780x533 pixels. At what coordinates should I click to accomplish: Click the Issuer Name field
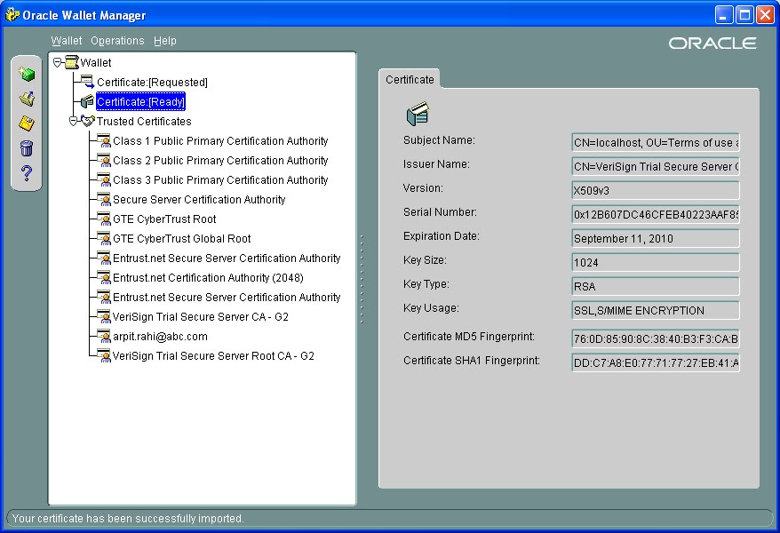pyautogui.click(x=656, y=166)
